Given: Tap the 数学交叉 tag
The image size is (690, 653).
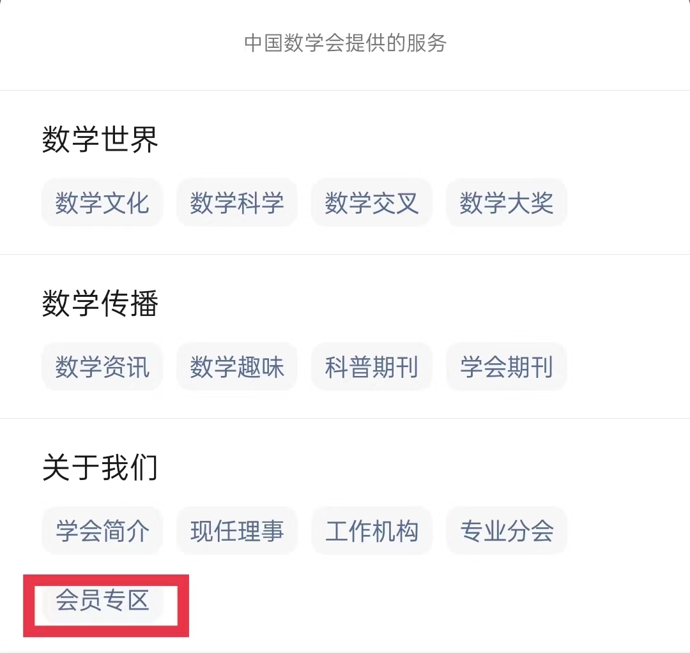Looking at the screenshot, I should [x=372, y=204].
